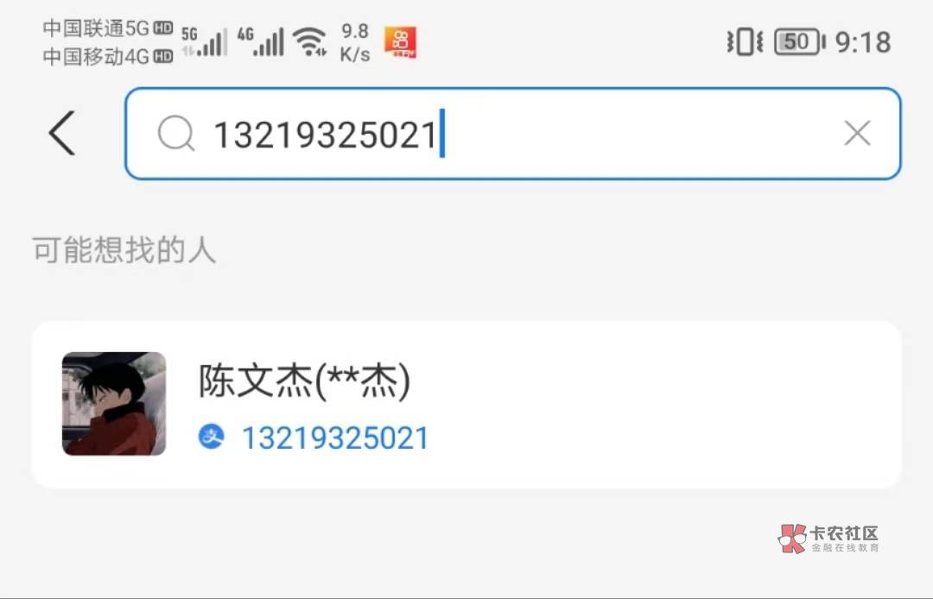The width and height of the screenshot is (933, 599).
Task: Tap the orange Kuaishou notification icon
Action: pos(400,43)
